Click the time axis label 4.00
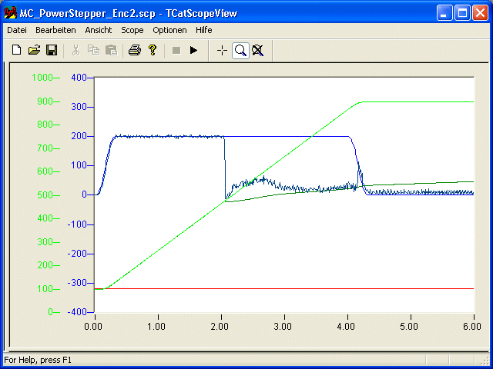Screen dimensions: 493x369 [x=346, y=327]
